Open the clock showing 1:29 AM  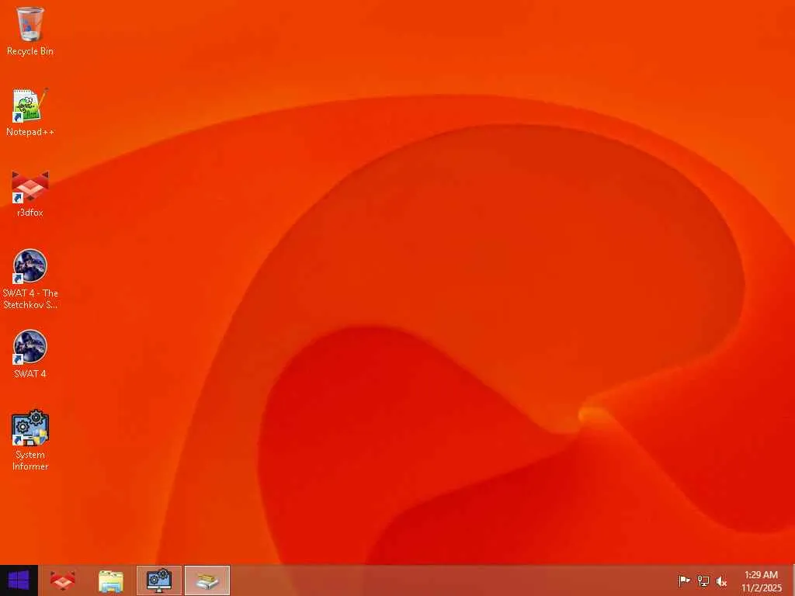pos(761,580)
